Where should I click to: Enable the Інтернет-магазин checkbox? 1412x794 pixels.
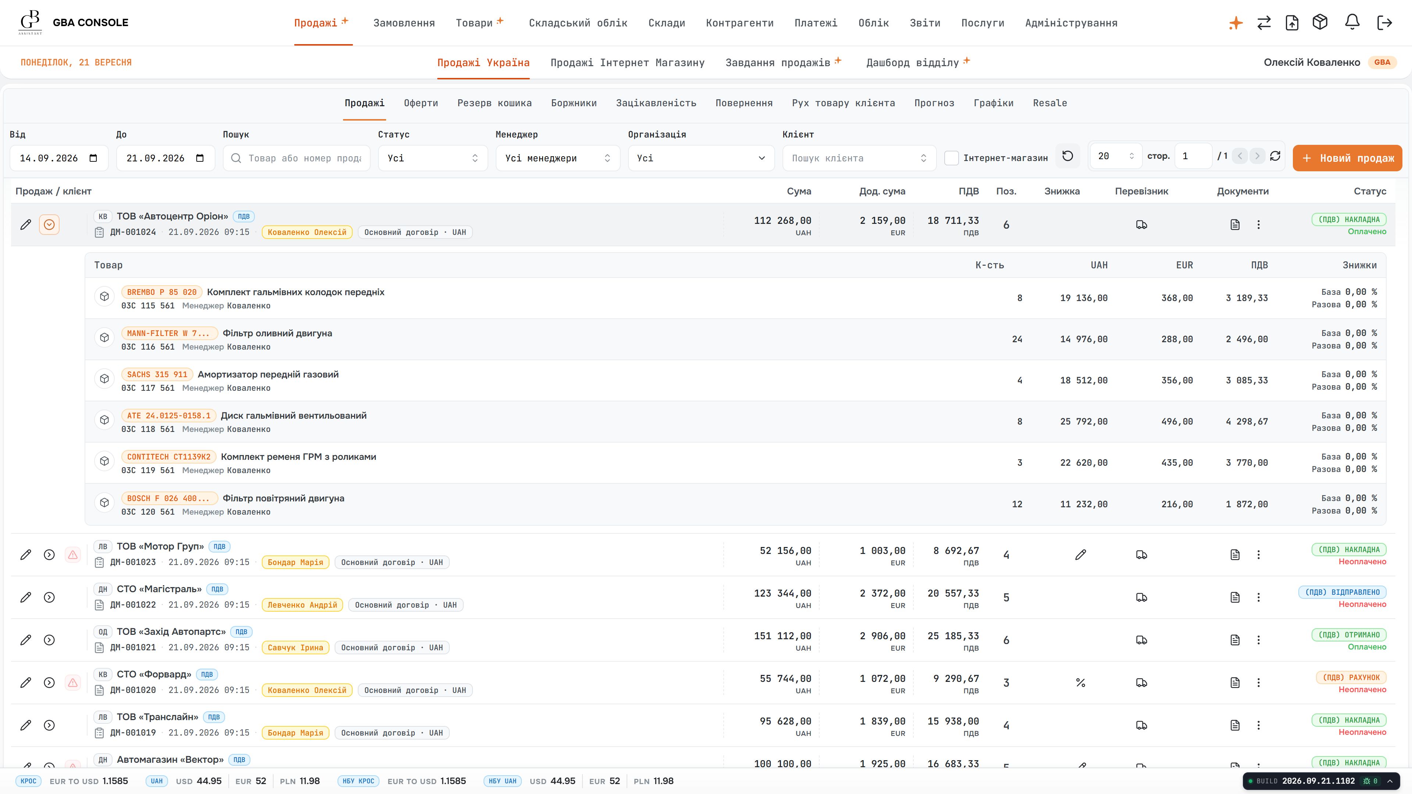(x=952, y=158)
